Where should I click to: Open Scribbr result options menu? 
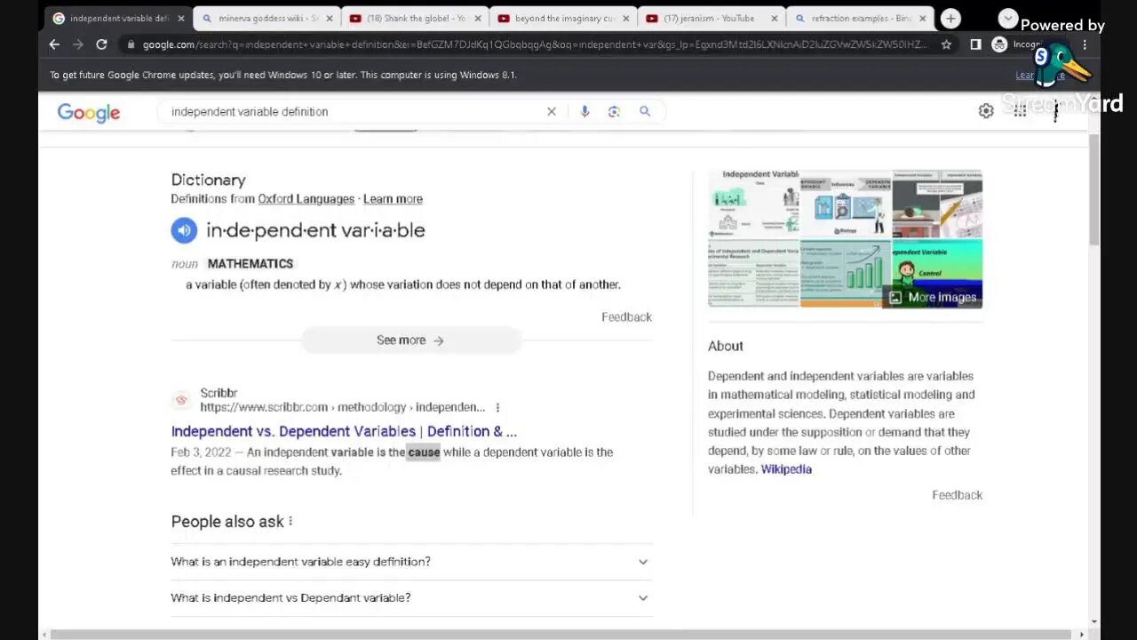[497, 407]
